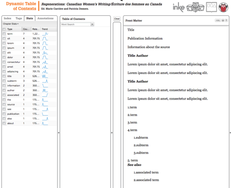Sort by the Type column header
The image size is (231, 188).
[x=14, y=29]
